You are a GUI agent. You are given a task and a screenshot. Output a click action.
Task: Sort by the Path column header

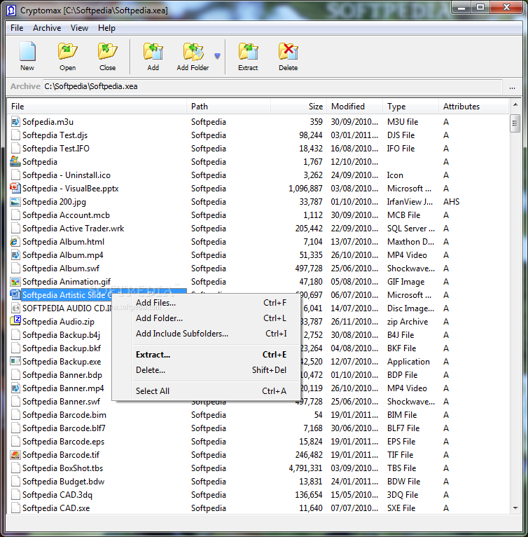[x=228, y=107]
